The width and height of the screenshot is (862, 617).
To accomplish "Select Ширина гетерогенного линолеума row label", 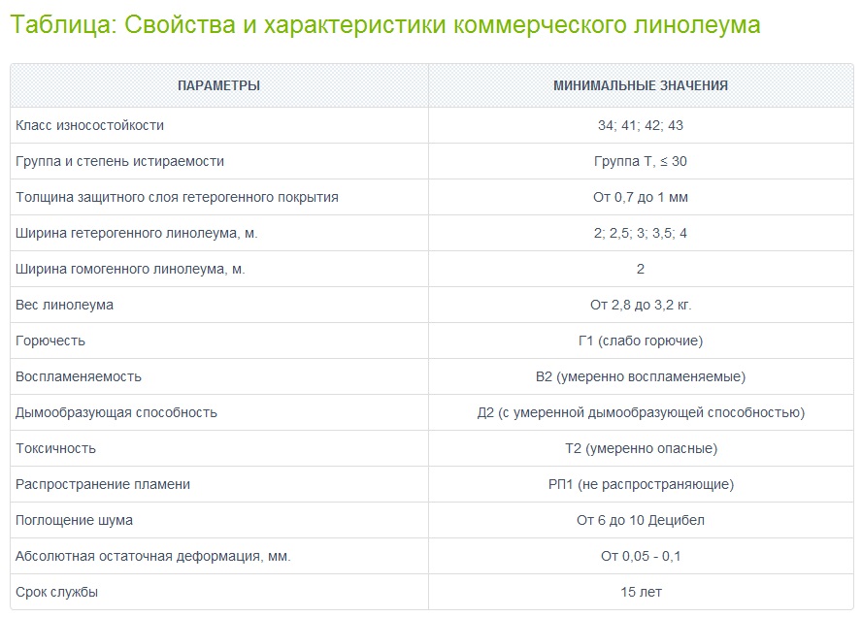I will [136, 234].
